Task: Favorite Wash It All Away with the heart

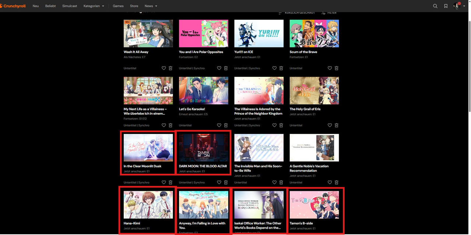Action: point(164,68)
